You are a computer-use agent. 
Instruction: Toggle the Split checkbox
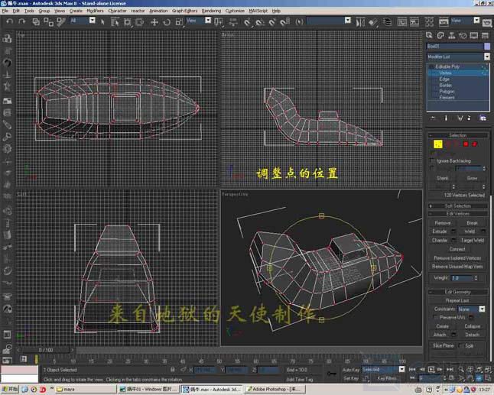pyautogui.click(x=460, y=345)
